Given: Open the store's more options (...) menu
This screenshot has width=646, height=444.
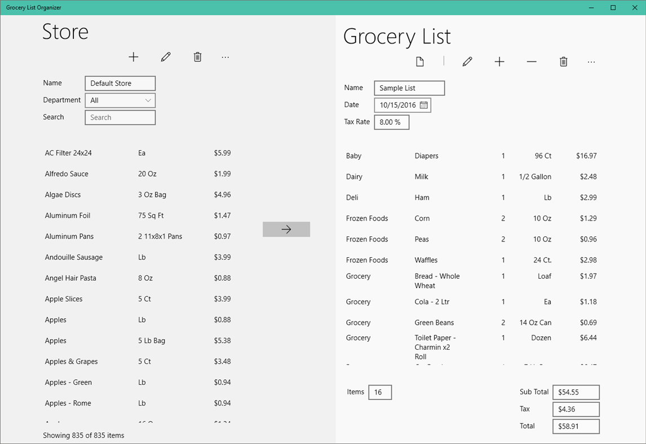Looking at the screenshot, I should pos(225,57).
